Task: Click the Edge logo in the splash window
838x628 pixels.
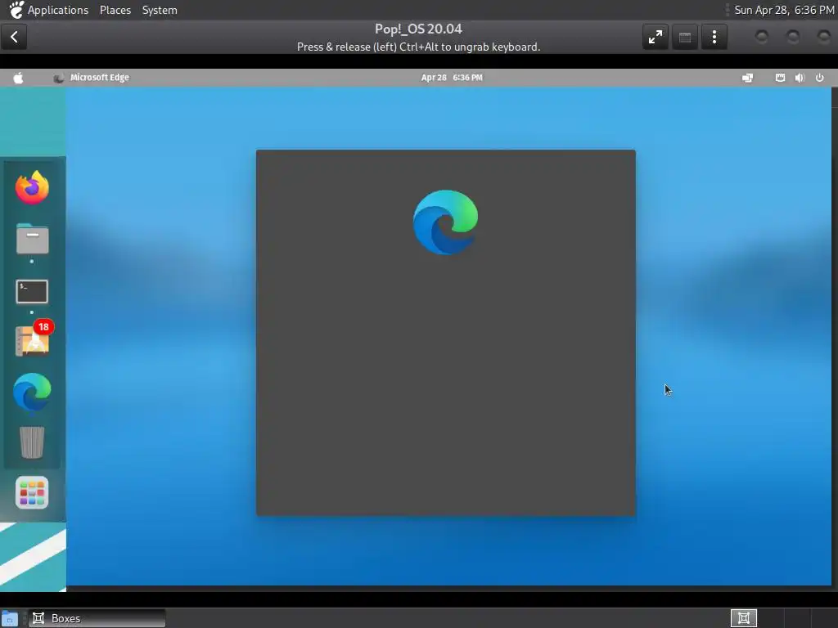Action: click(446, 222)
